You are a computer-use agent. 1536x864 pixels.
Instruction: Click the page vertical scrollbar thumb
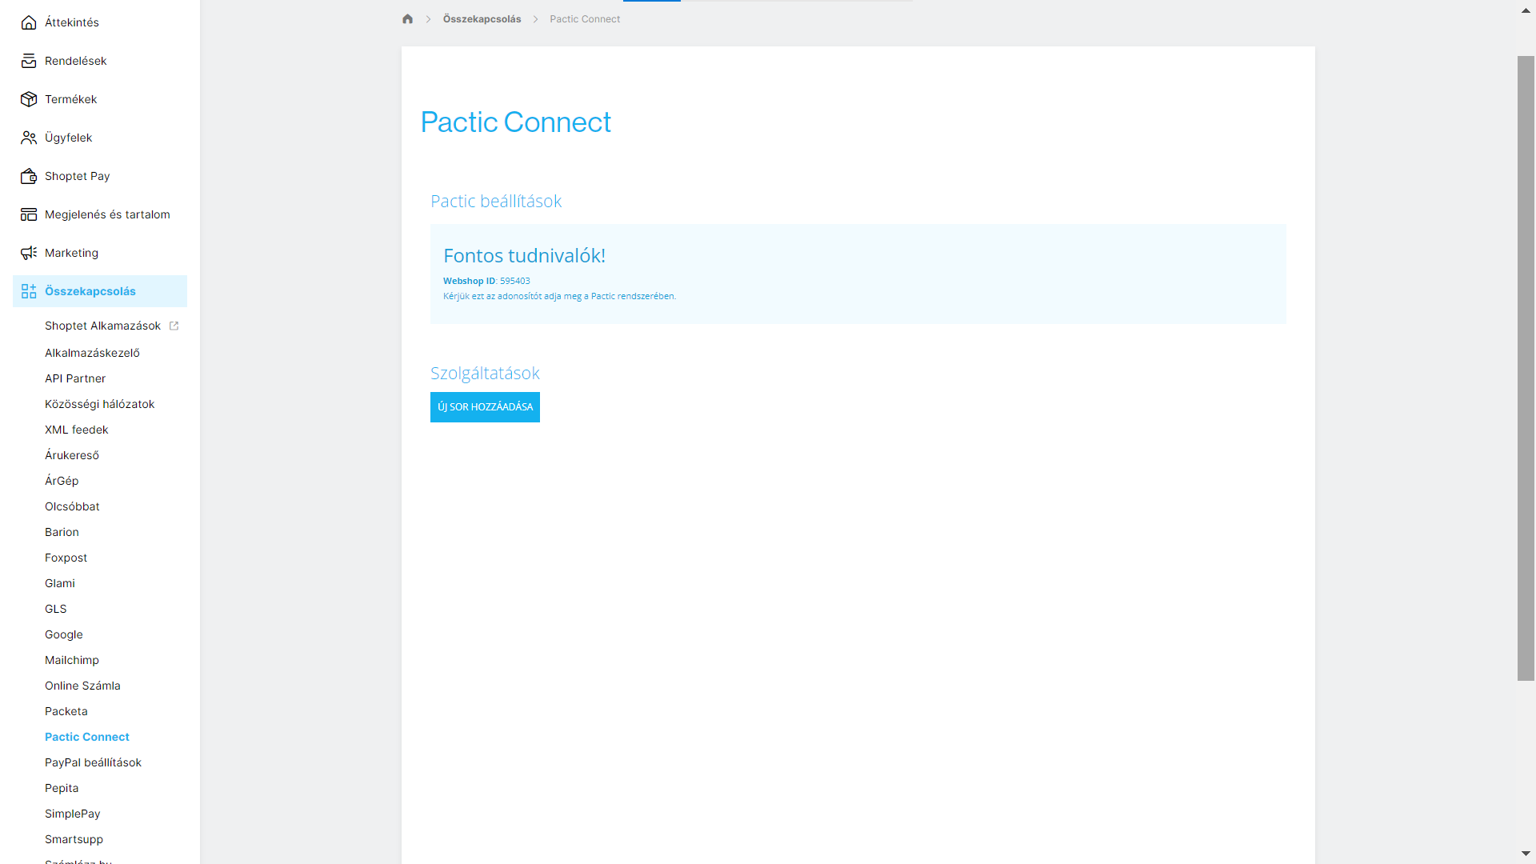pyautogui.click(x=1526, y=368)
